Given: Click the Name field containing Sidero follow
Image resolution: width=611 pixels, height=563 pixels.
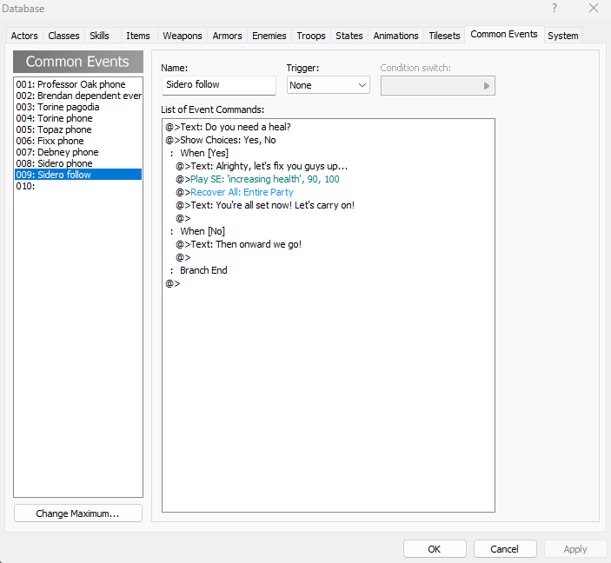Looking at the screenshot, I should [x=219, y=85].
